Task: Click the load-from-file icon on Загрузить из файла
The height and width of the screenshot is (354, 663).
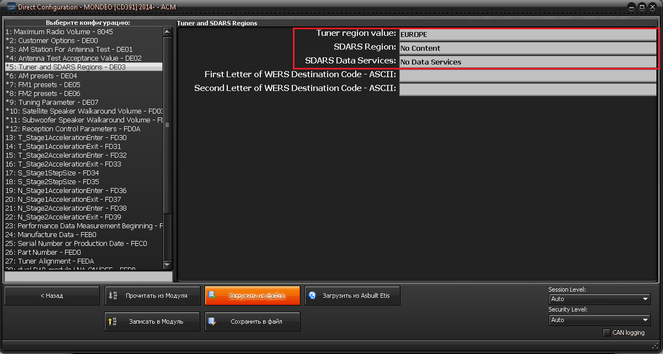Action: coord(212,296)
